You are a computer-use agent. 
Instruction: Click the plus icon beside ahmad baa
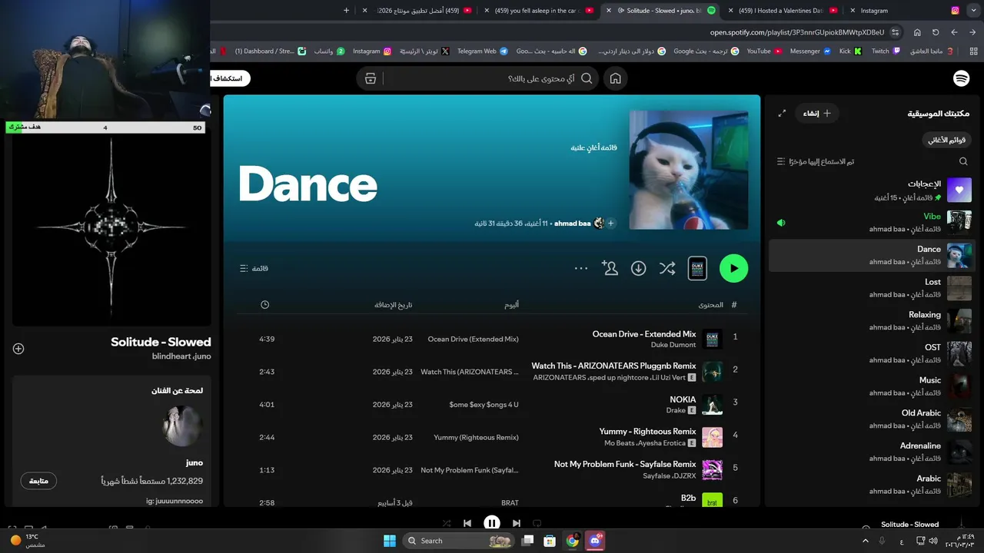pos(610,224)
